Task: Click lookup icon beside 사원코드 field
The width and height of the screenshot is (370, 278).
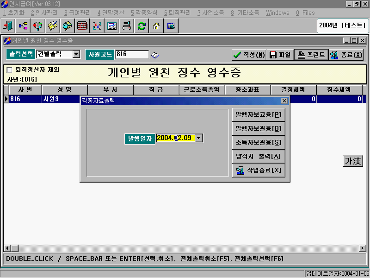Action: coord(155,55)
